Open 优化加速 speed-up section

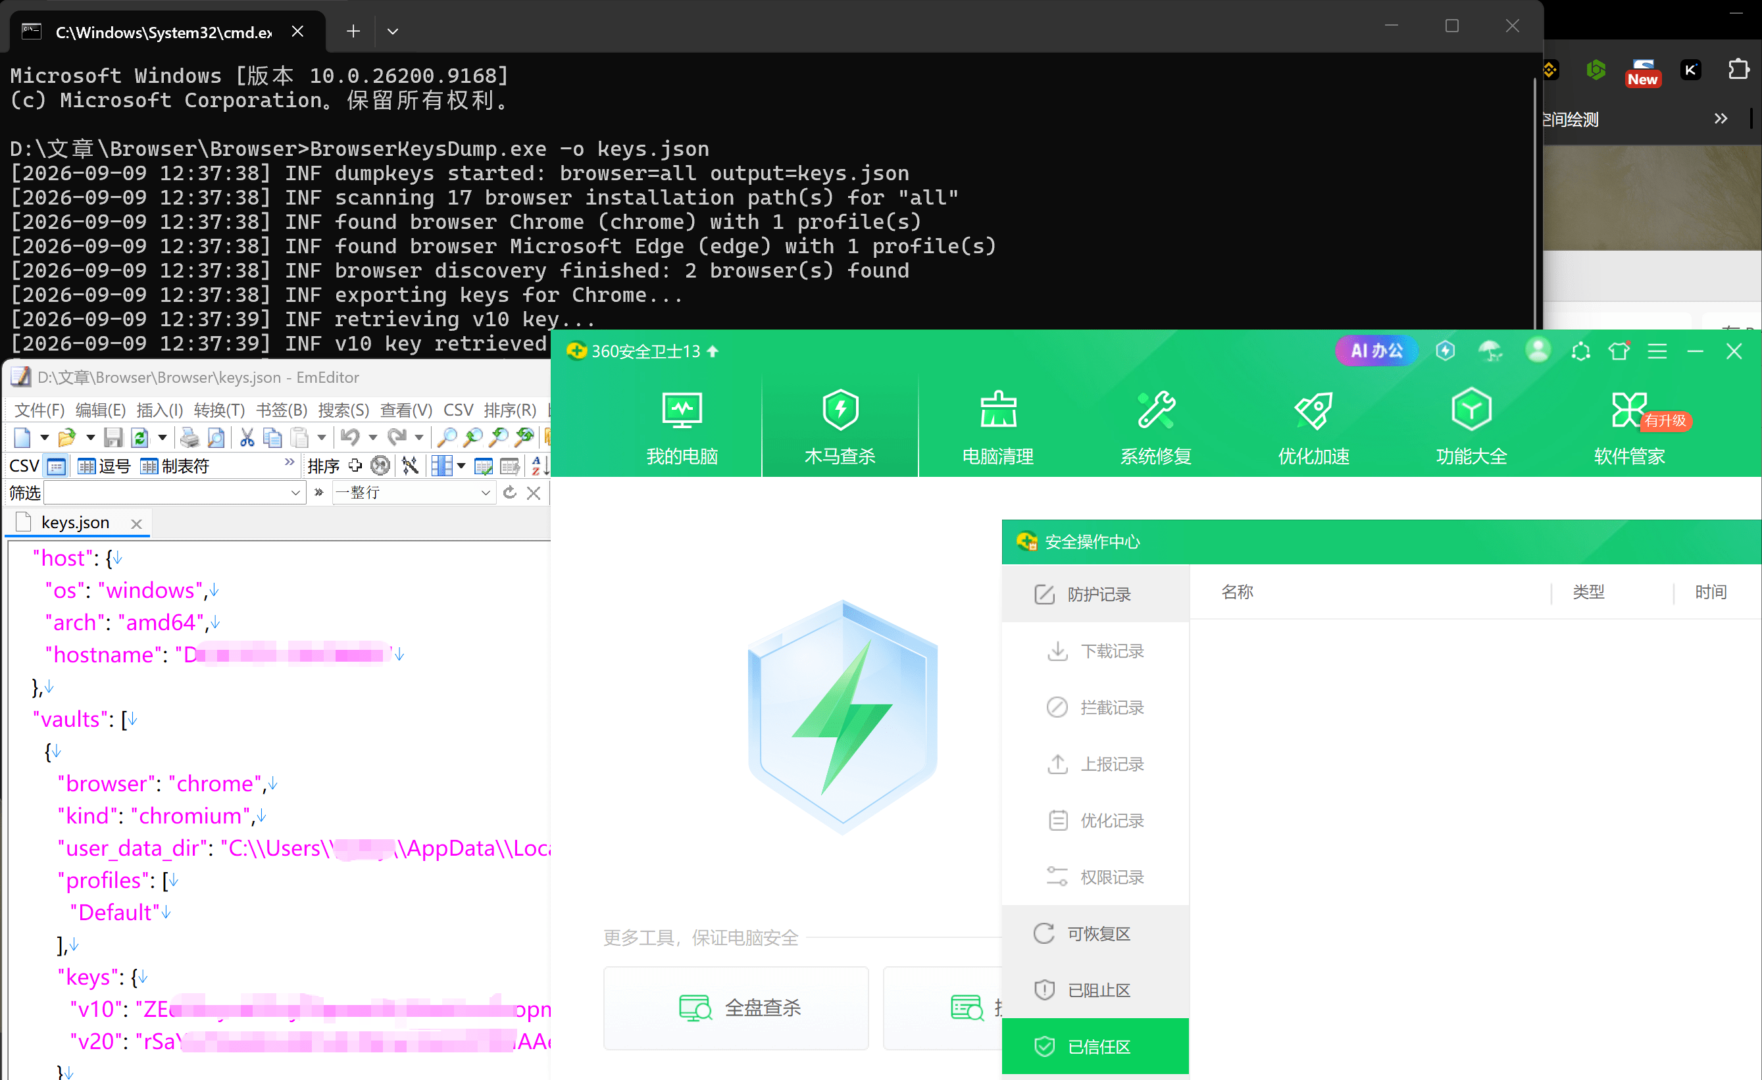coord(1314,428)
